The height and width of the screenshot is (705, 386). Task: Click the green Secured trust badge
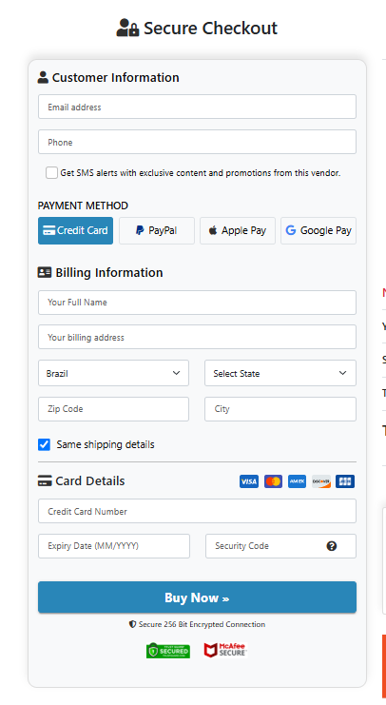coord(168,650)
